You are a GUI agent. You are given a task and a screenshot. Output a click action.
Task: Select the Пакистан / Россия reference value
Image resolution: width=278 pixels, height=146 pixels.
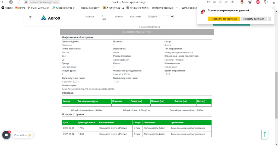click(x=174, y=60)
